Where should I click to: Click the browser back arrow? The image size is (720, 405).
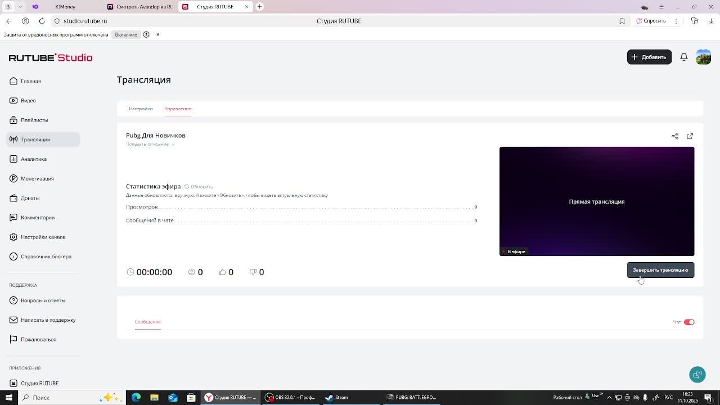(x=9, y=21)
